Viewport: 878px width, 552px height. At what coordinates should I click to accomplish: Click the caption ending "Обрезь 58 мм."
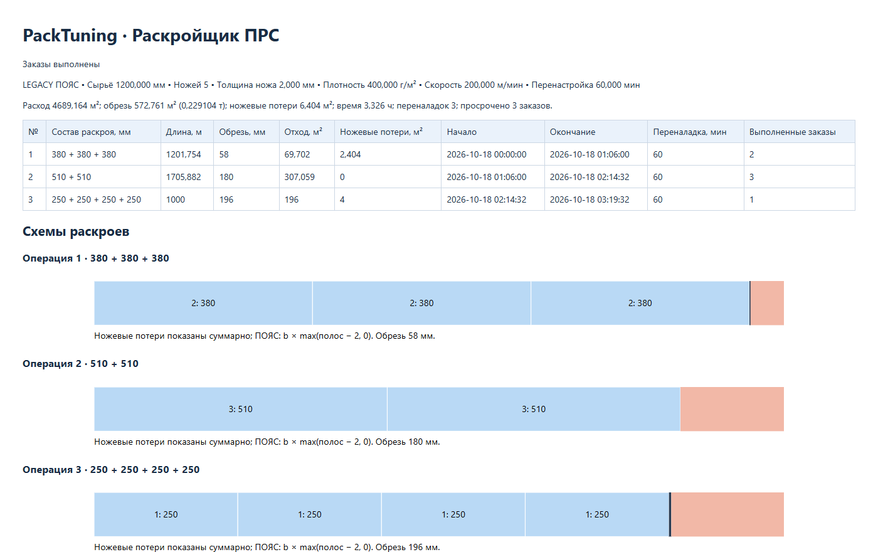click(265, 336)
